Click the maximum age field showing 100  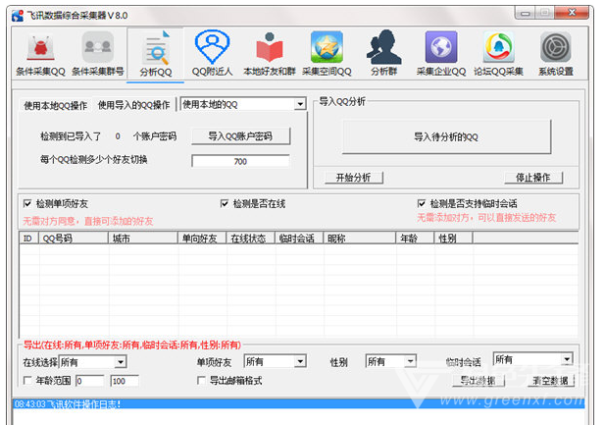coord(125,381)
